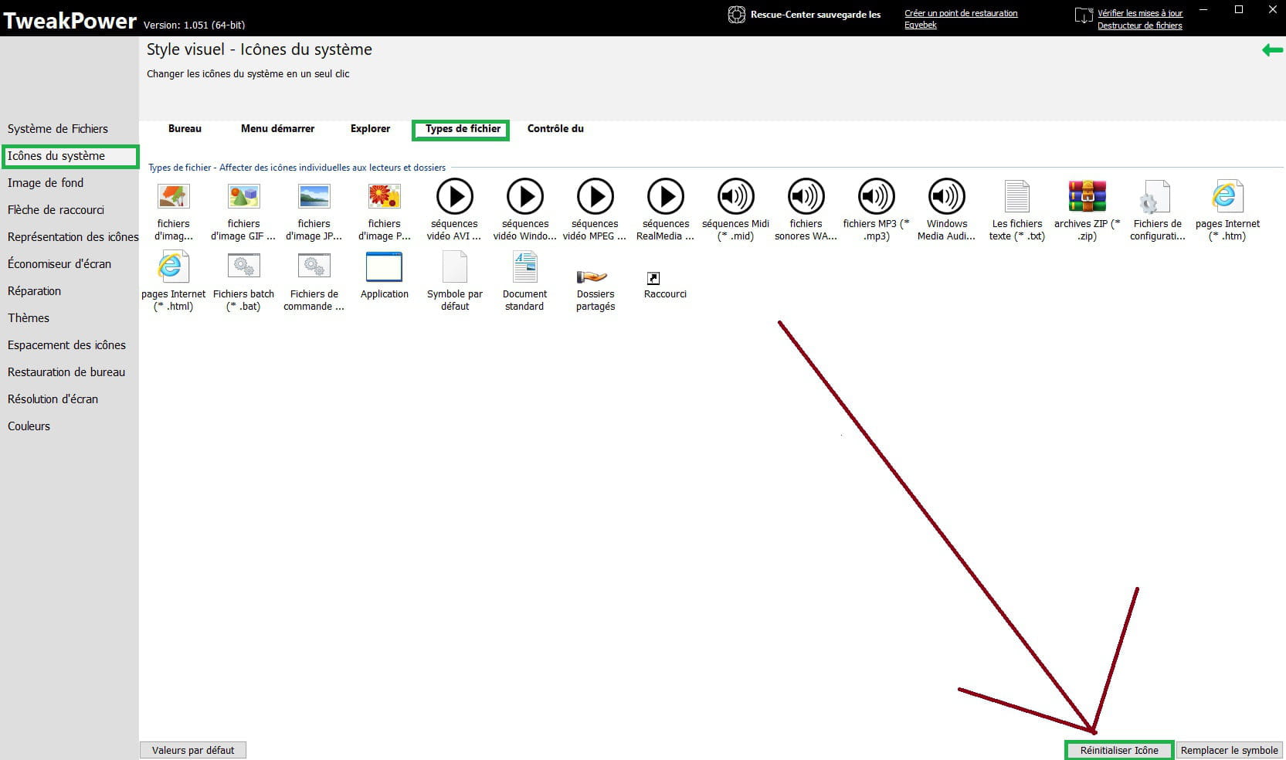Select the ZIP archives icon
Image resolution: width=1286 pixels, height=760 pixels.
(1087, 197)
